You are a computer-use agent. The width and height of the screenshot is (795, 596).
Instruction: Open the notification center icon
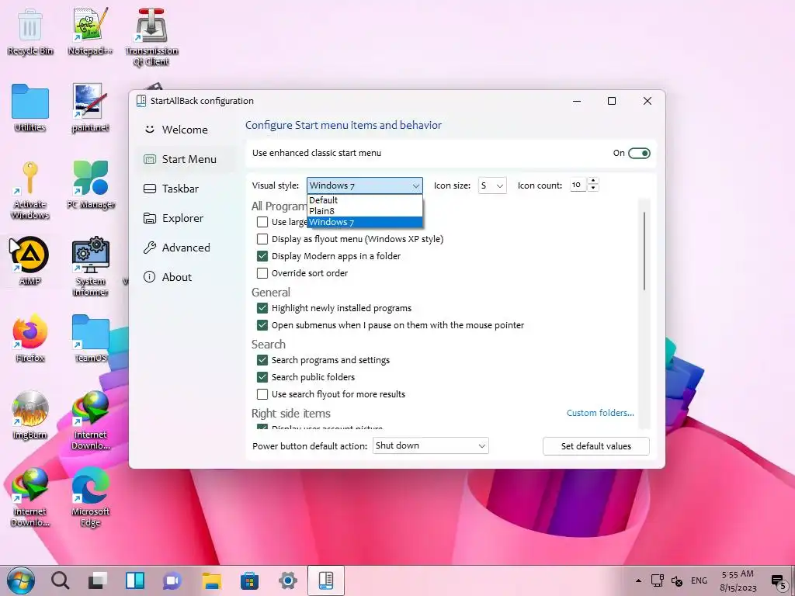click(778, 582)
